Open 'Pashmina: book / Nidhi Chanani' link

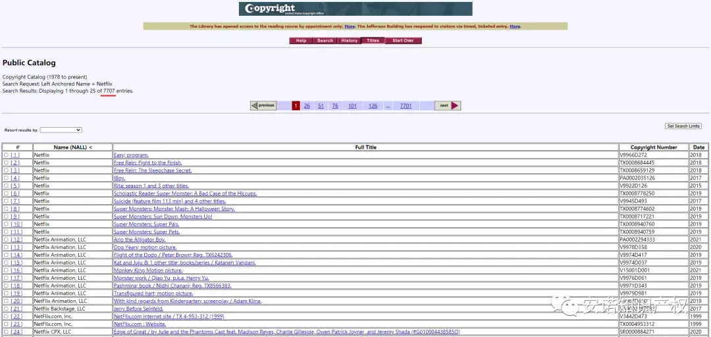(x=172, y=286)
